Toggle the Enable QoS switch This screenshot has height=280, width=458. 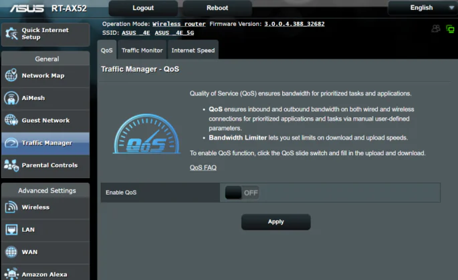click(x=242, y=193)
